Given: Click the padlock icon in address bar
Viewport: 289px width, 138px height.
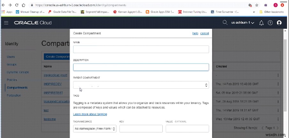Looking at the screenshot, I should click(x=32, y=5).
